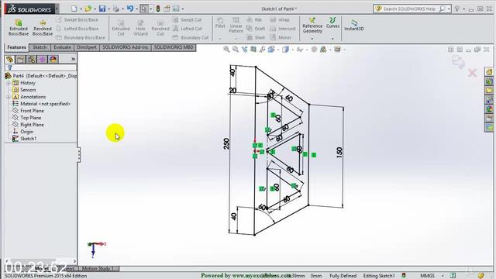Click the FeatureManager design tree tab icon
The width and height of the screenshot is (496, 279).
coord(10,59)
